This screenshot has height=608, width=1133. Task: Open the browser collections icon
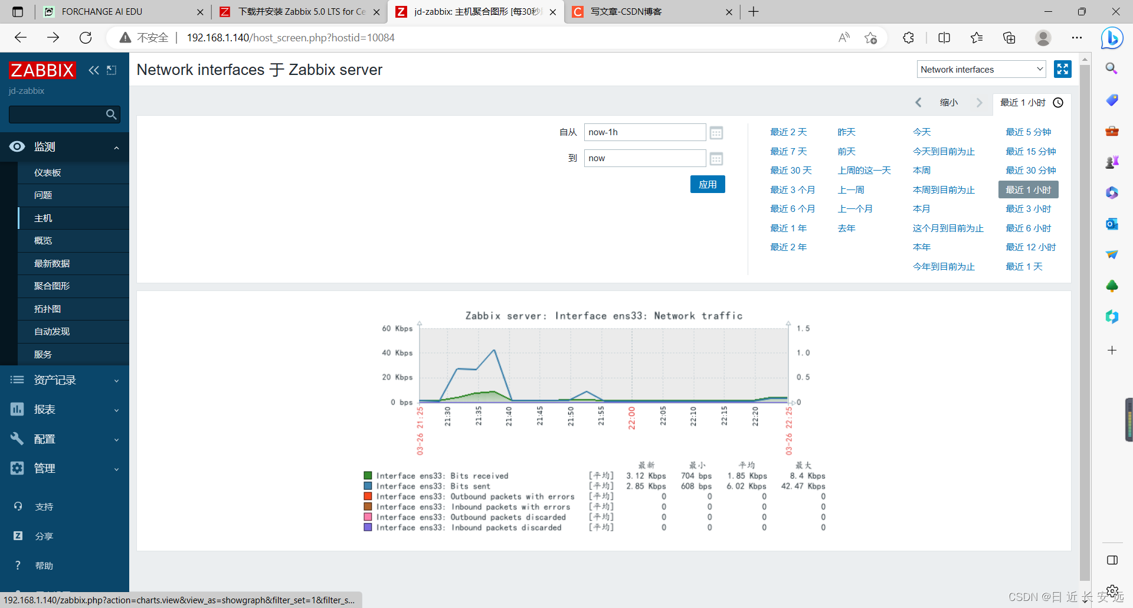[1009, 38]
